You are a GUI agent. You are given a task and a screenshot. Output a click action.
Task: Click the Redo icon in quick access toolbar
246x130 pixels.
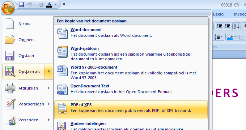41,5
